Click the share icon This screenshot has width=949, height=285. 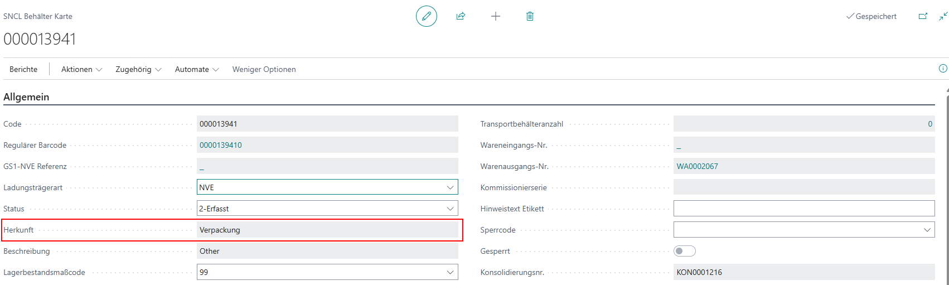pyautogui.click(x=461, y=16)
